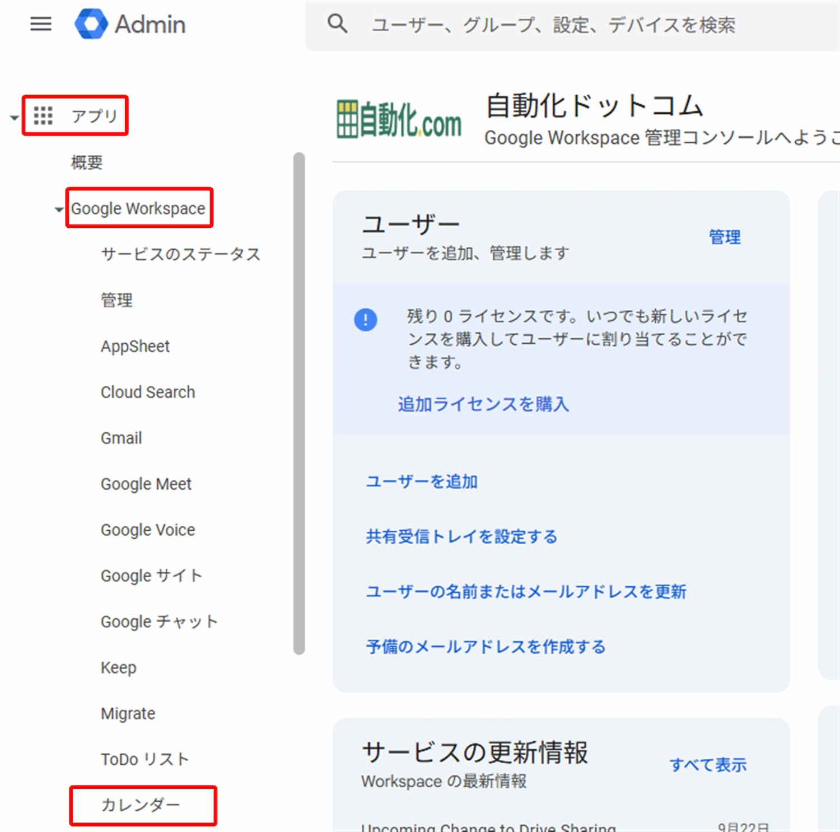Select AppSheet in the sidebar
This screenshot has width=840, height=832.
pos(135,346)
